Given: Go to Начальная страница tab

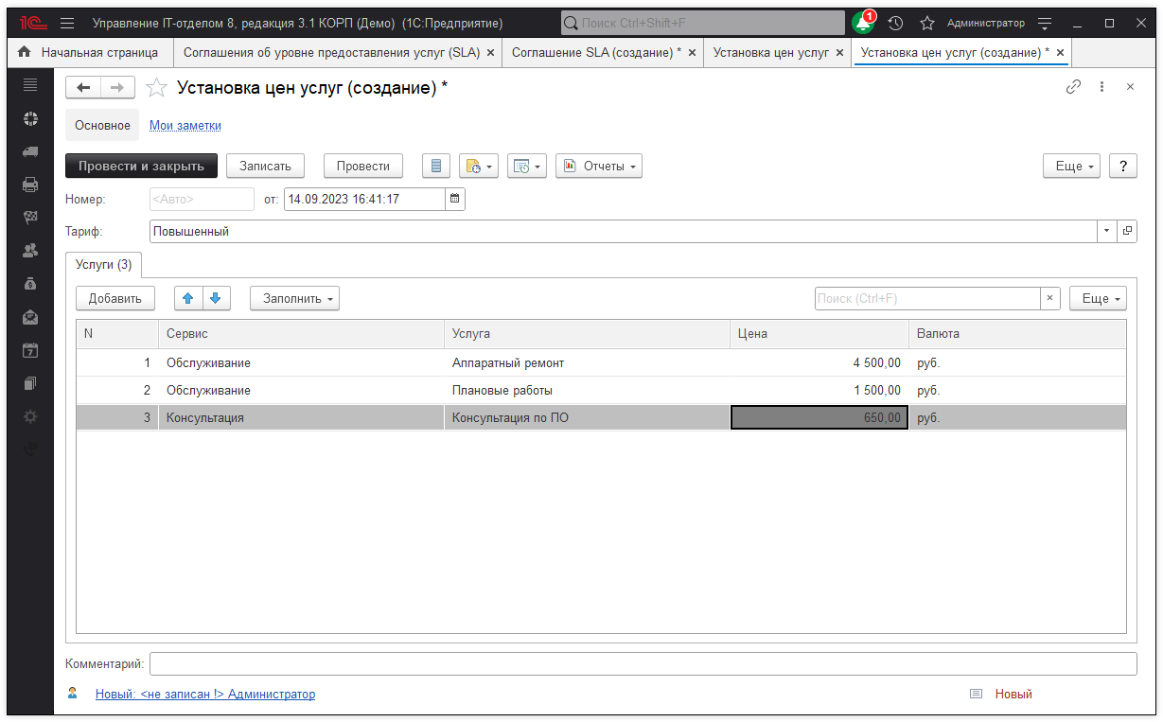Looking at the screenshot, I should coord(89,53).
